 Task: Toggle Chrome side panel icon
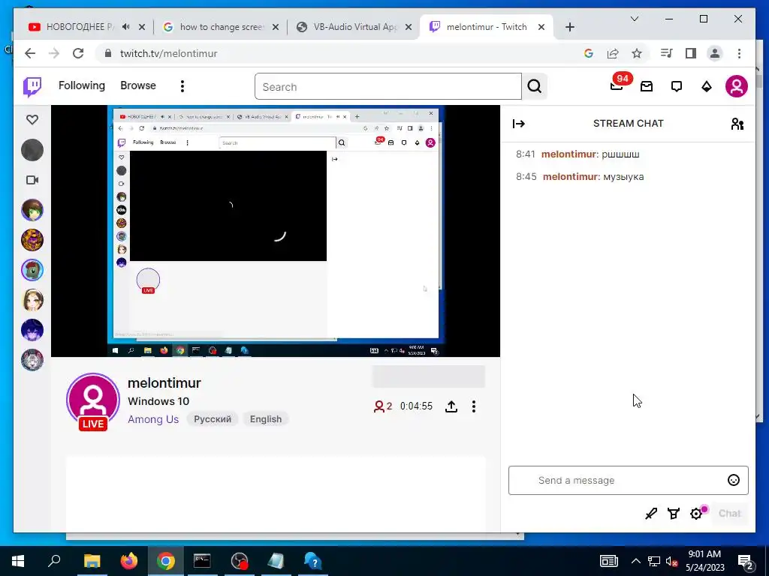[x=691, y=53]
